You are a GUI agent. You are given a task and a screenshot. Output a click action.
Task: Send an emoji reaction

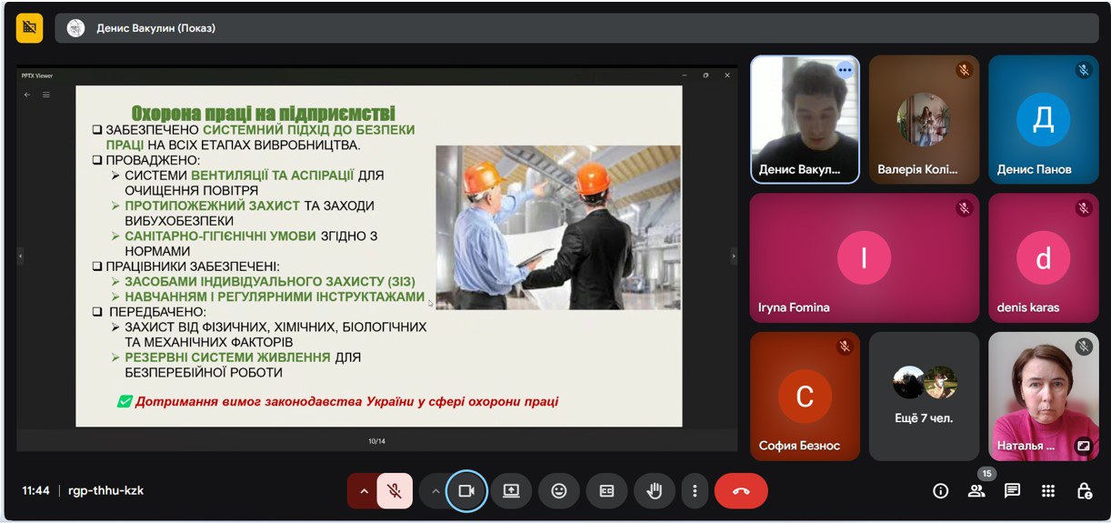tap(559, 491)
